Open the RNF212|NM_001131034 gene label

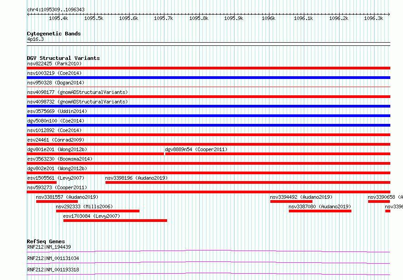53,258
